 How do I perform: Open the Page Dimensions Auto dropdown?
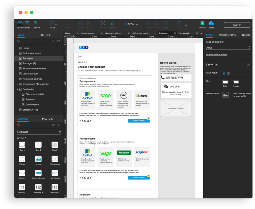[x=228, y=47]
